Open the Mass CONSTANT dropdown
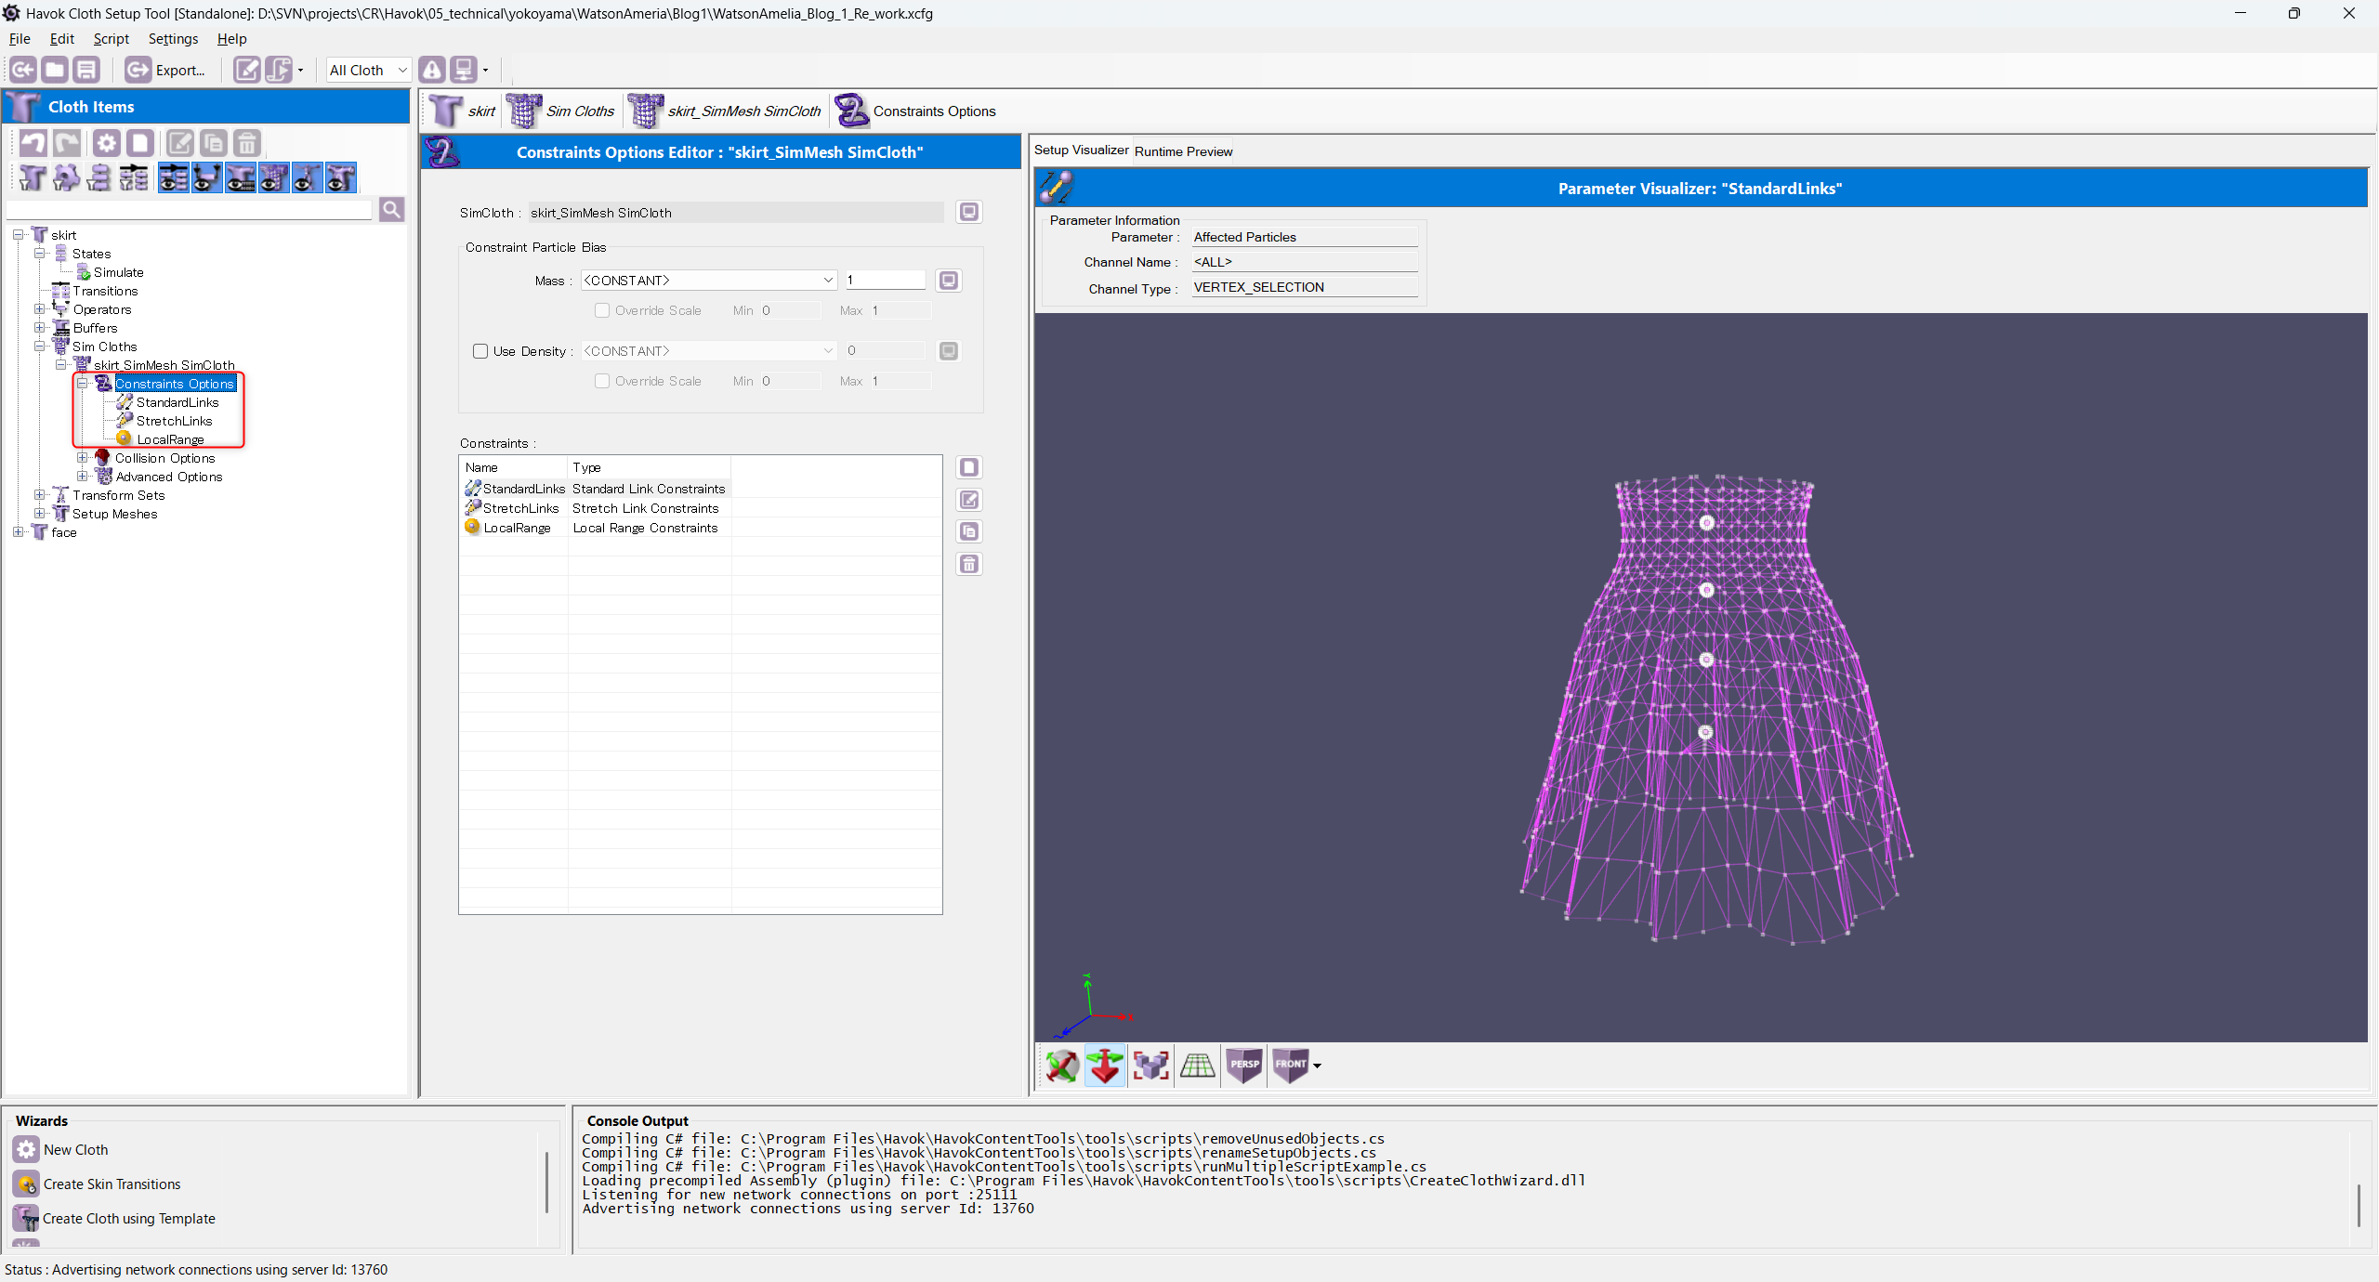The width and height of the screenshot is (2379, 1282). pos(709,281)
